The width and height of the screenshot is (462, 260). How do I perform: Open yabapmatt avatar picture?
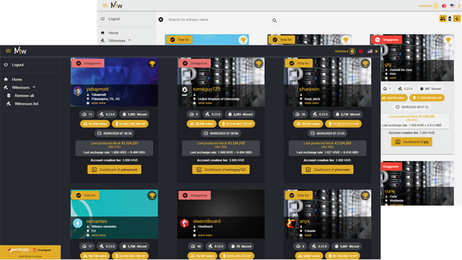click(x=77, y=91)
